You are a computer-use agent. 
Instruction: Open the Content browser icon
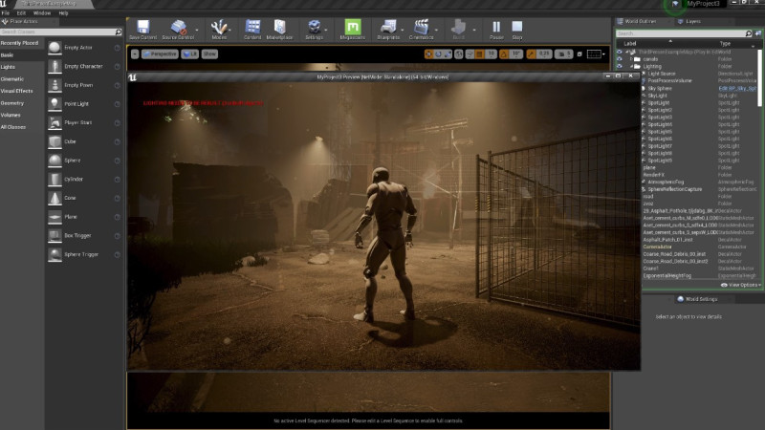point(252,27)
